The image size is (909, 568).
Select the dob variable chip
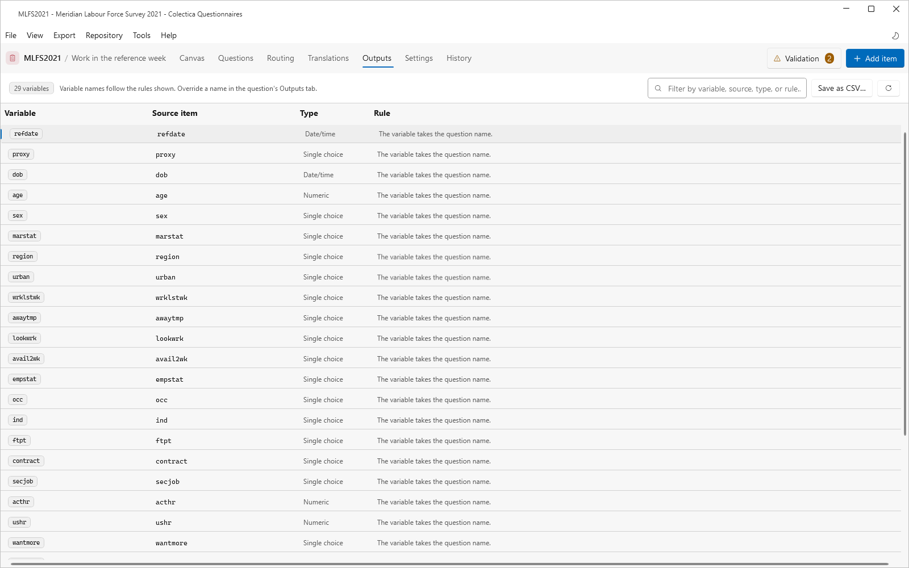(18, 175)
